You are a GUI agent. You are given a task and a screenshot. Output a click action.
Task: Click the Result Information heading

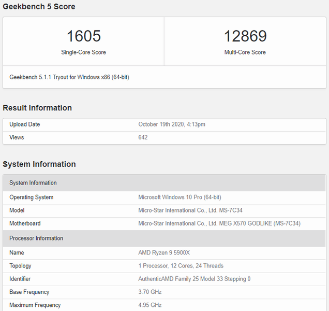pyautogui.click(x=37, y=108)
